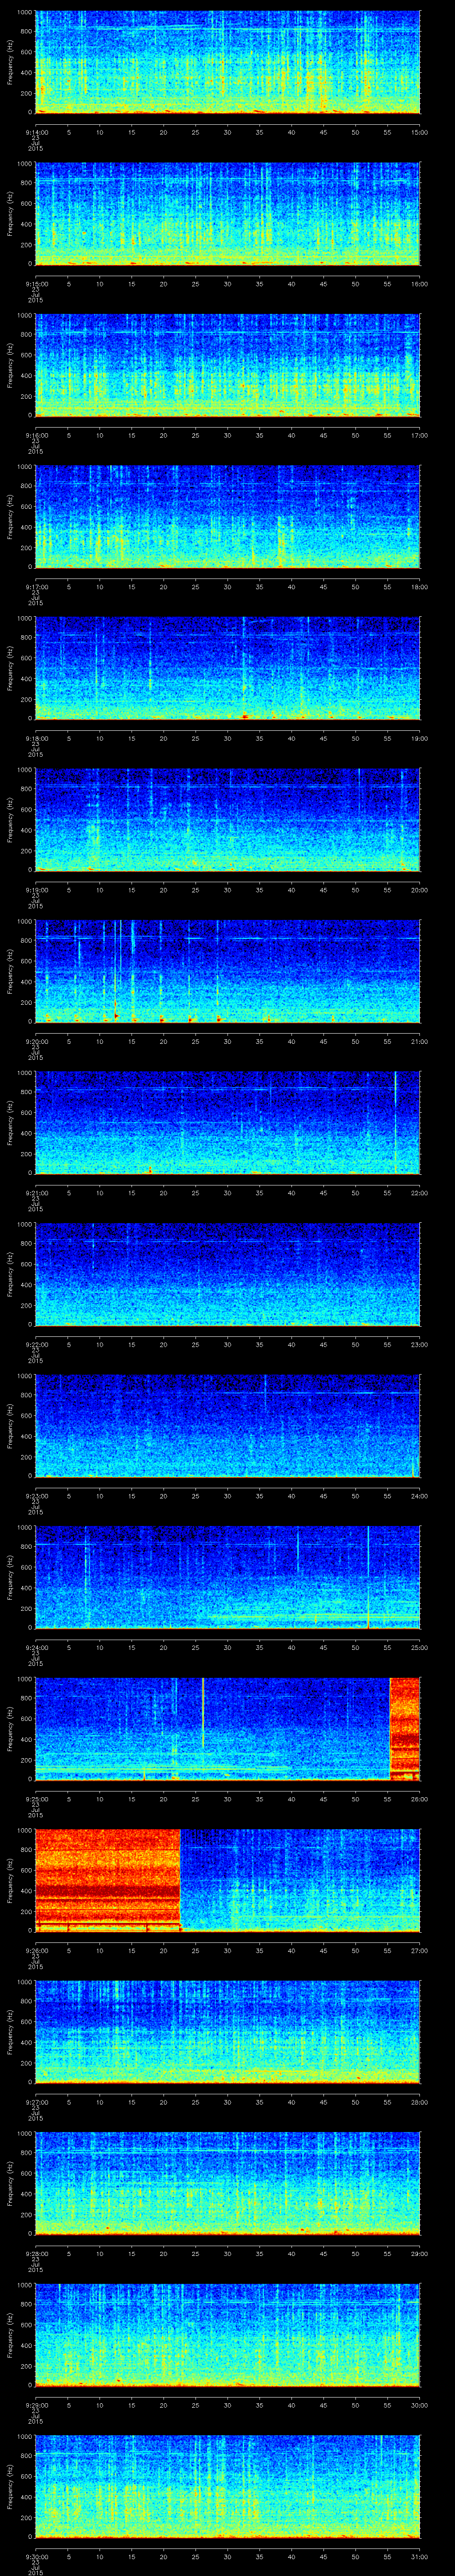Screen dimensions: 455x2576
Task: Click the 30-second tick label under the 9:19:00 panel
Action: (x=228, y=890)
